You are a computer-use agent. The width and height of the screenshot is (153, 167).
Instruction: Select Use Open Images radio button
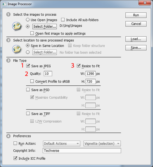pos(28,20)
